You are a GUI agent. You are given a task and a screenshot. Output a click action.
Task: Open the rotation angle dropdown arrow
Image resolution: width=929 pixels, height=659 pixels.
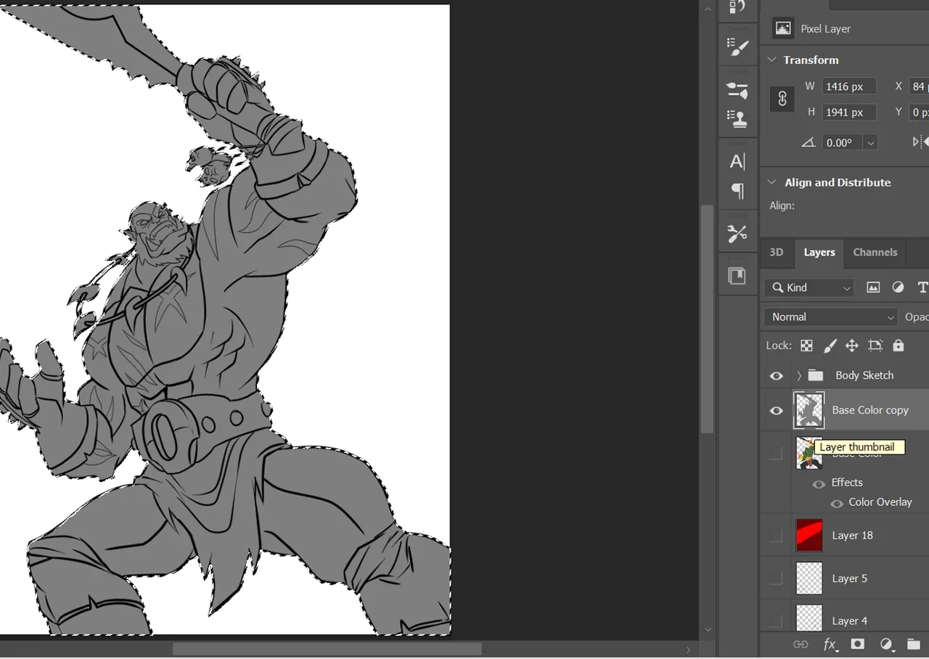click(870, 143)
